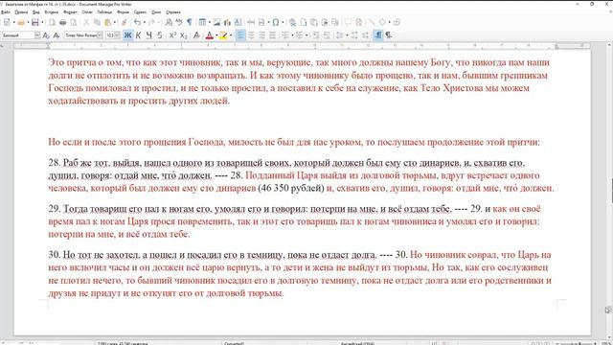Screen dimensions: 613x345
Task: Align text to the left
Action: tap(240, 35)
